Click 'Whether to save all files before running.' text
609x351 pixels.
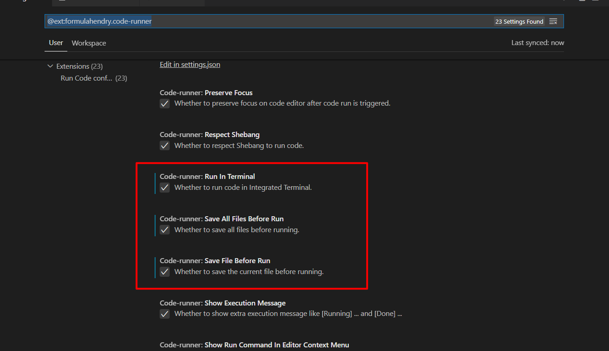coord(237,230)
